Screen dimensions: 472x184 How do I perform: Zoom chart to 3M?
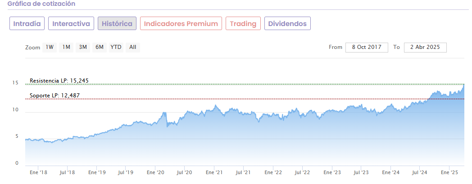[83, 47]
